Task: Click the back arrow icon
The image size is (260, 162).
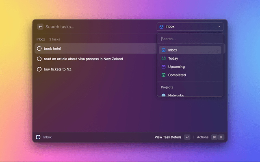Action: click(40, 27)
